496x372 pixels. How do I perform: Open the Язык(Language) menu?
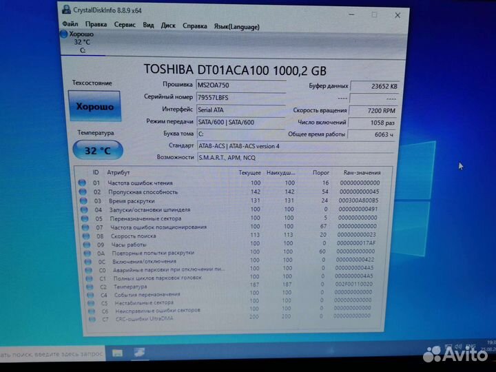(236, 27)
